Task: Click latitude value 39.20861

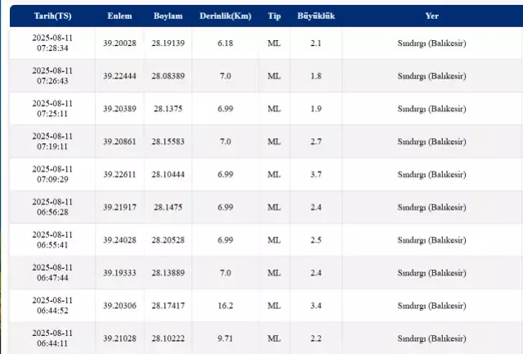Action: click(119, 141)
